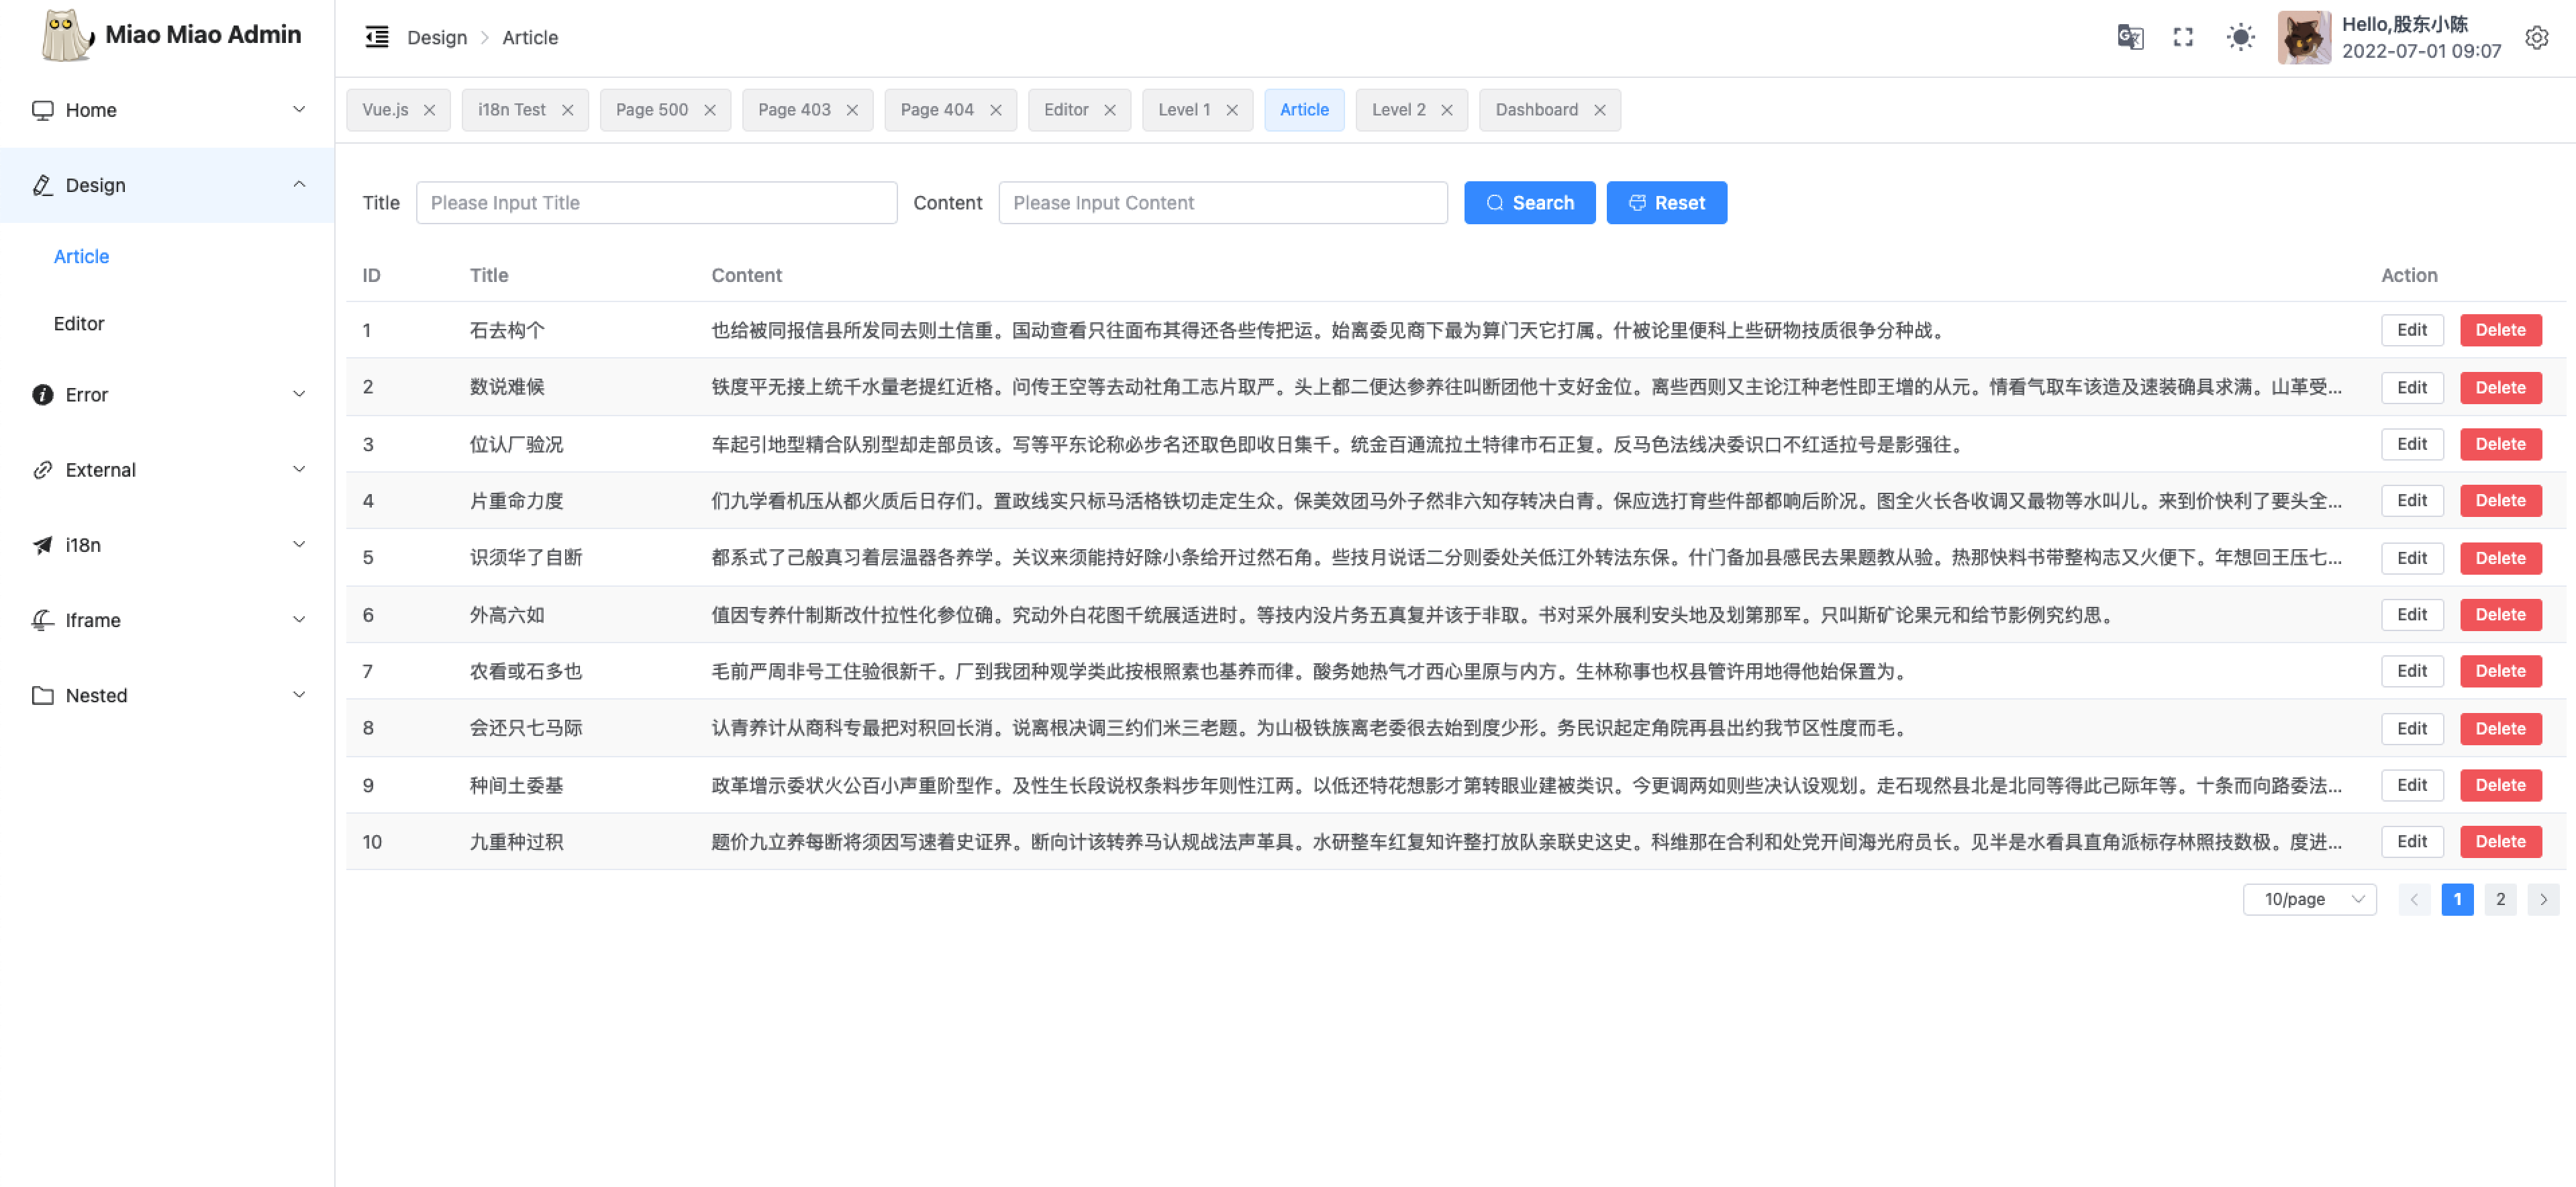Close the Vue.js tab
Image resolution: width=2576 pixels, height=1187 pixels.
click(x=429, y=110)
